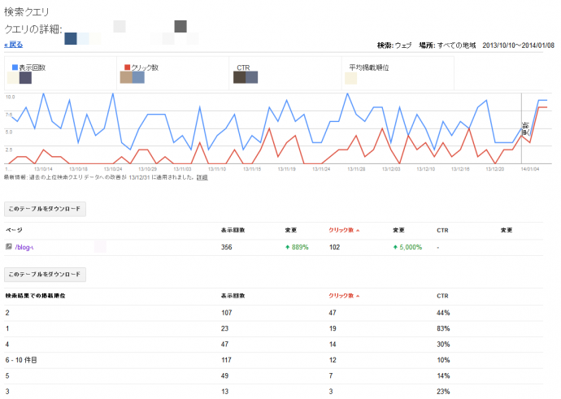The image size is (561, 399).
Task: Select the 23% CTR cell
Action: coord(443,392)
